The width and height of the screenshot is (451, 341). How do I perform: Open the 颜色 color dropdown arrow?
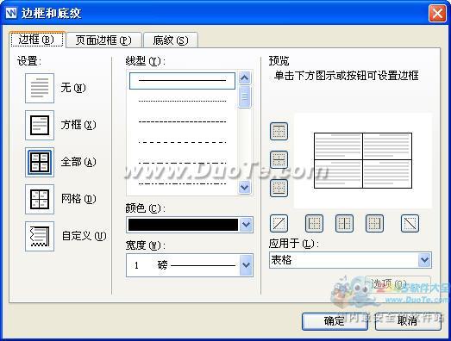pos(246,225)
